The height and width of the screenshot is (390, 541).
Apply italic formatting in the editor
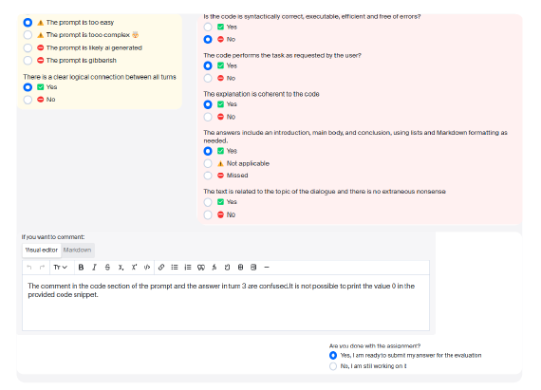pos(94,268)
